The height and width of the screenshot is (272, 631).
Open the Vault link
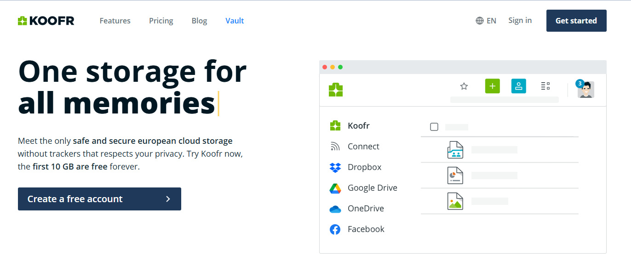point(235,21)
